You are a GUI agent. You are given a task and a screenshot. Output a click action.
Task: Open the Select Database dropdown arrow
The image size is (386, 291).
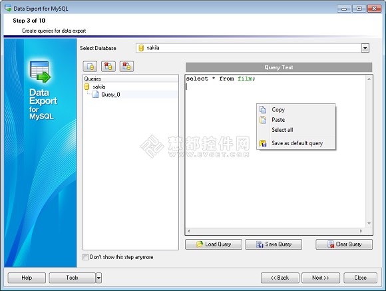(x=365, y=48)
